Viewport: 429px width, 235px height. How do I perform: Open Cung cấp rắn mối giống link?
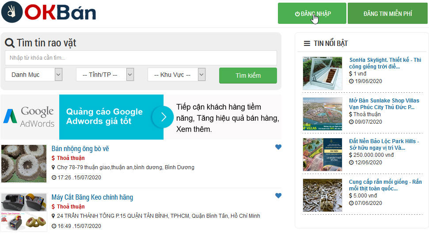pos(385,185)
